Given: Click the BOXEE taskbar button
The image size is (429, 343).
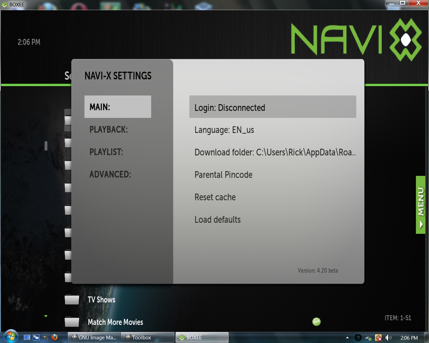Looking at the screenshot, I should pyautogui.click(x=202, y=337).
